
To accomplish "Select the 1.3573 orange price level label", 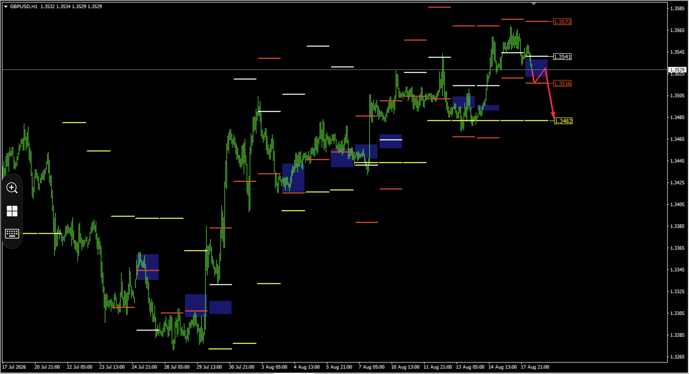I will (x=562, y=22).
